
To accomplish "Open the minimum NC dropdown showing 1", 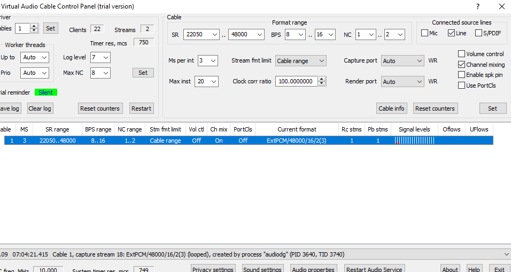I will [366, 34].
